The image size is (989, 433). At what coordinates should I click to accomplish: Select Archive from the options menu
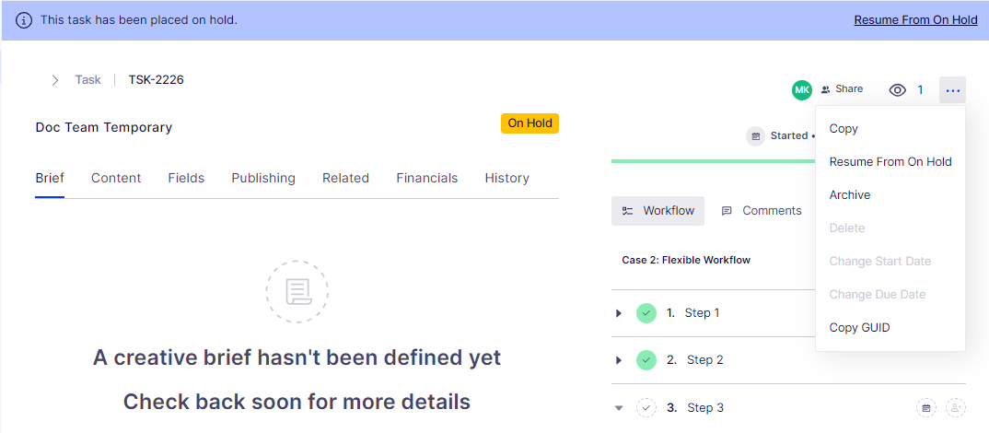coord(849,195)
